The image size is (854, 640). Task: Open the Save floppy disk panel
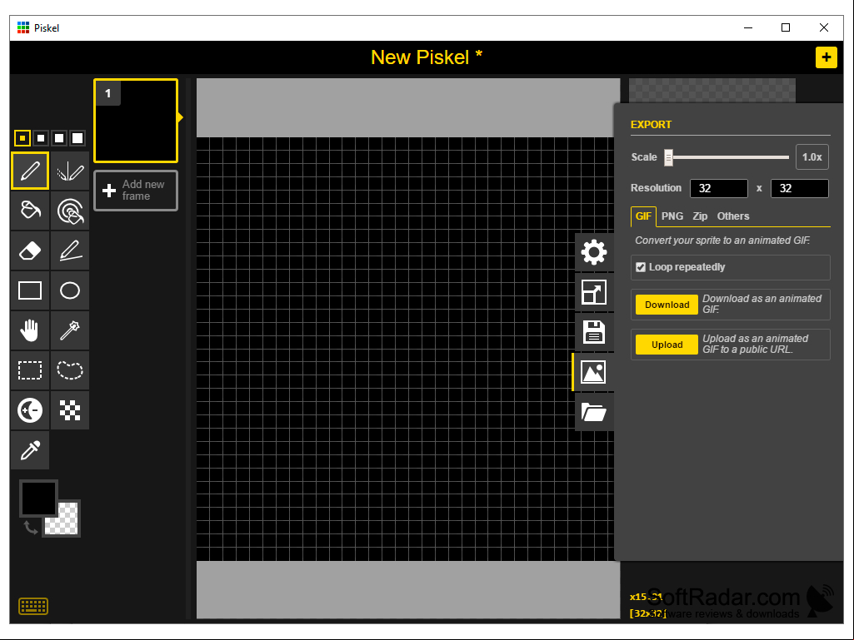coord(594,332)
